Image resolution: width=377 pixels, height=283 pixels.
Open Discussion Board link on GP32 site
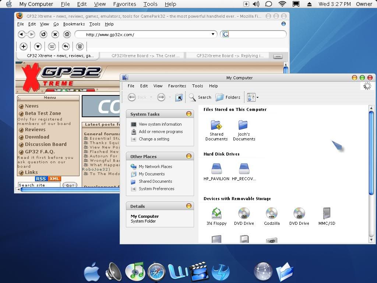tap(46, 144)
